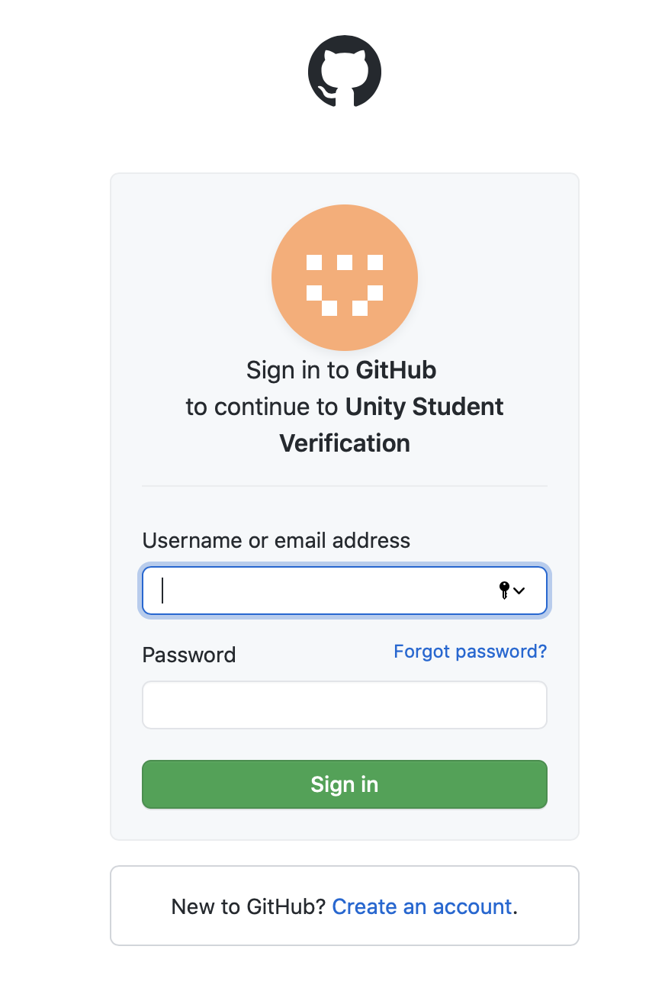Click the white pixel smiley inside the avatar
This screenshot has height=1001, width=665.
coord(345,285)
